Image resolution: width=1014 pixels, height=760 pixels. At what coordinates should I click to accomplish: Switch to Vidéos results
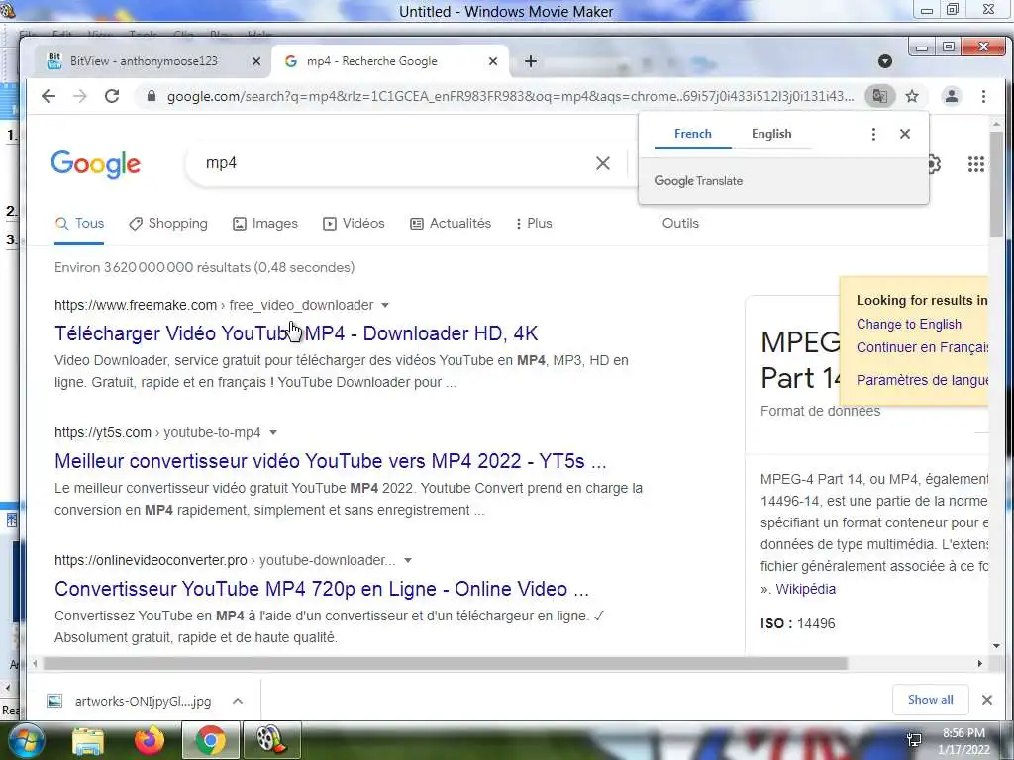click(x=354, y=223)
